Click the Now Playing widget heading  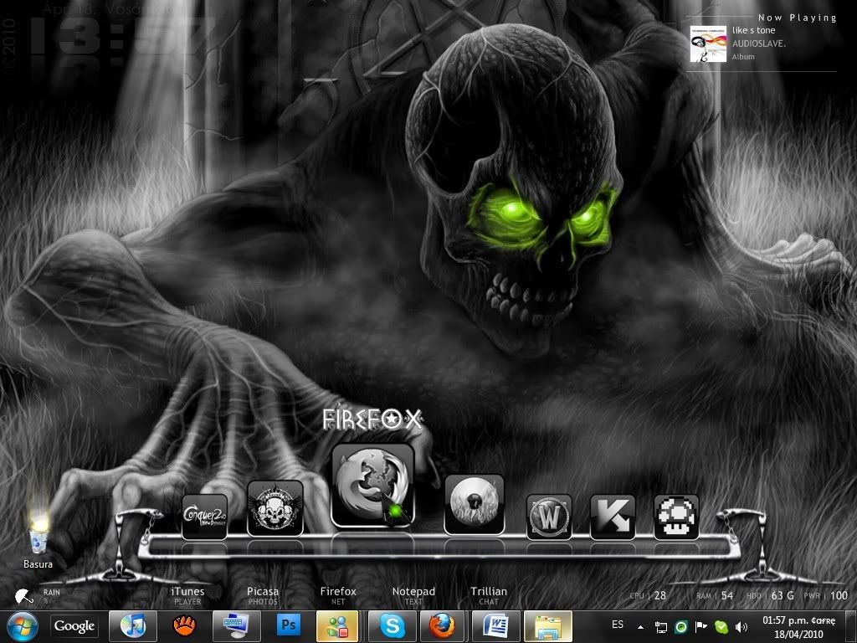(x=797, y=18)
